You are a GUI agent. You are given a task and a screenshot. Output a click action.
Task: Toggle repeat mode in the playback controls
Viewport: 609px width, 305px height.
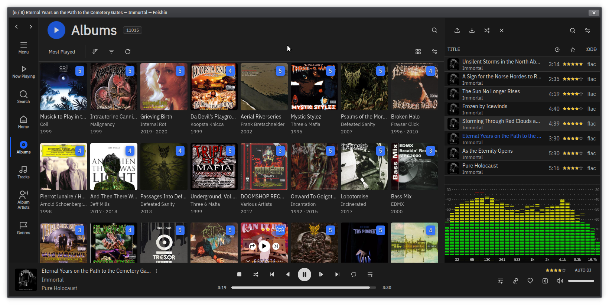click(354, 275)
